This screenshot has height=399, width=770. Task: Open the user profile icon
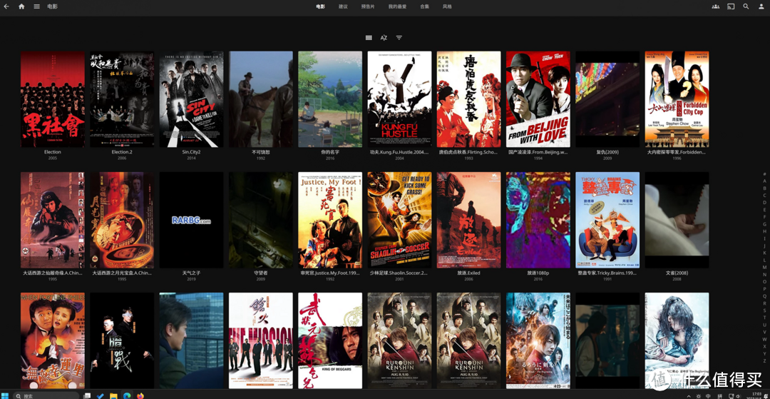point(761,6)
